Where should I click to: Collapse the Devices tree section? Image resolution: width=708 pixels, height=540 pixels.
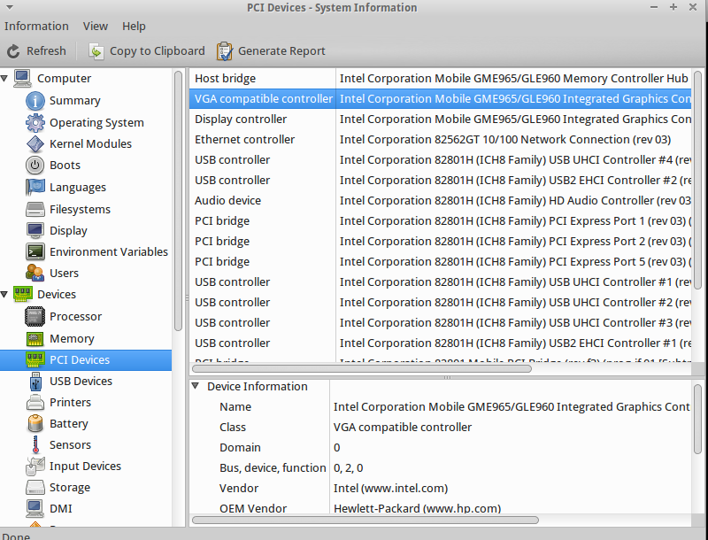tap(5, 295)
